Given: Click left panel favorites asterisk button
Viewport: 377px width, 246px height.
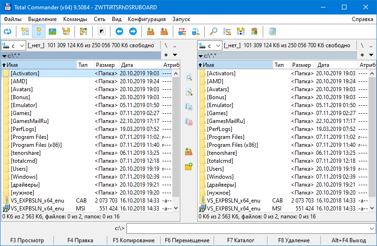Looking at the screenshot, I should pyautogui.click(x=166, y=55).
